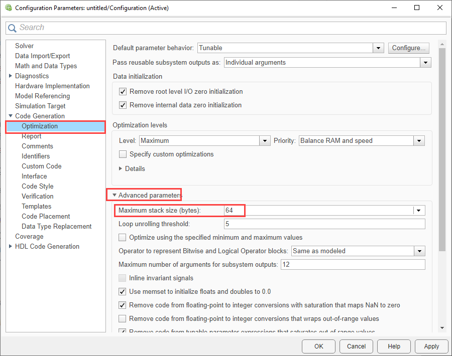Screen dimensions: 452x356
Task: Open the Code Style pane
Action: [37, 187]
